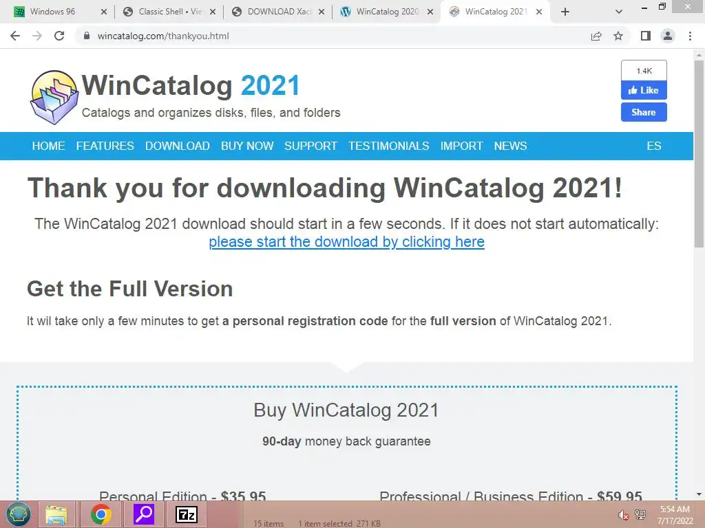
Task: Like WinCatalog on Facebook
Action: click(x=644, y=90)
